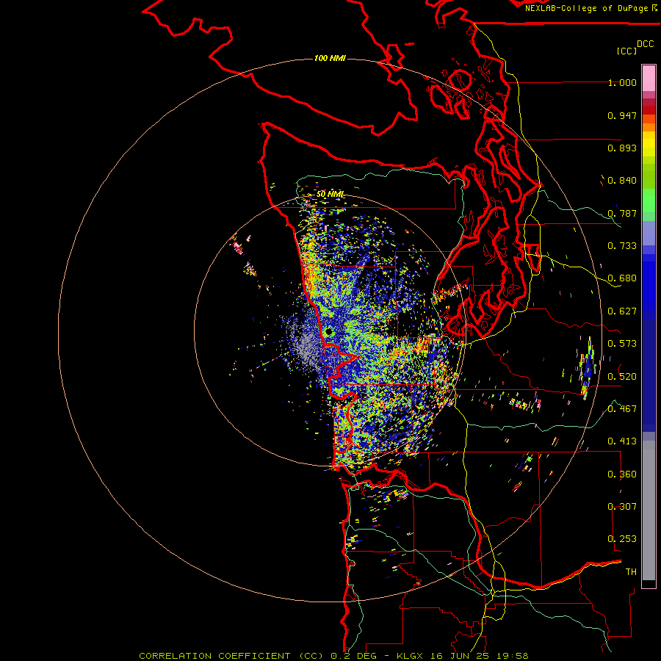Click the 0.573 legend value
This screenshot has width=661, height=661.
[622, 344]
